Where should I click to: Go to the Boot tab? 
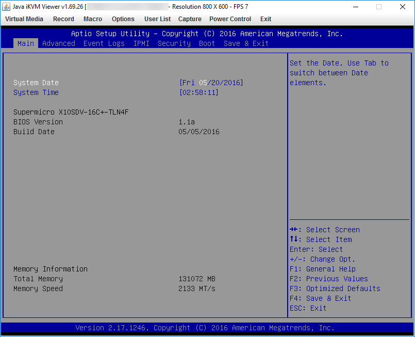pos(207,43)
